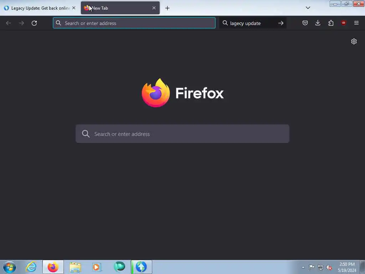365x274 pixels.
Task: Open network status tray icon
Action: (320, 268)
